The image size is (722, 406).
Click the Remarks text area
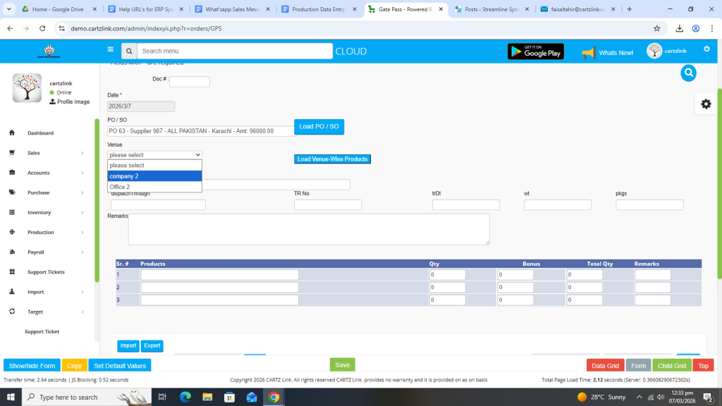(309, 229)
